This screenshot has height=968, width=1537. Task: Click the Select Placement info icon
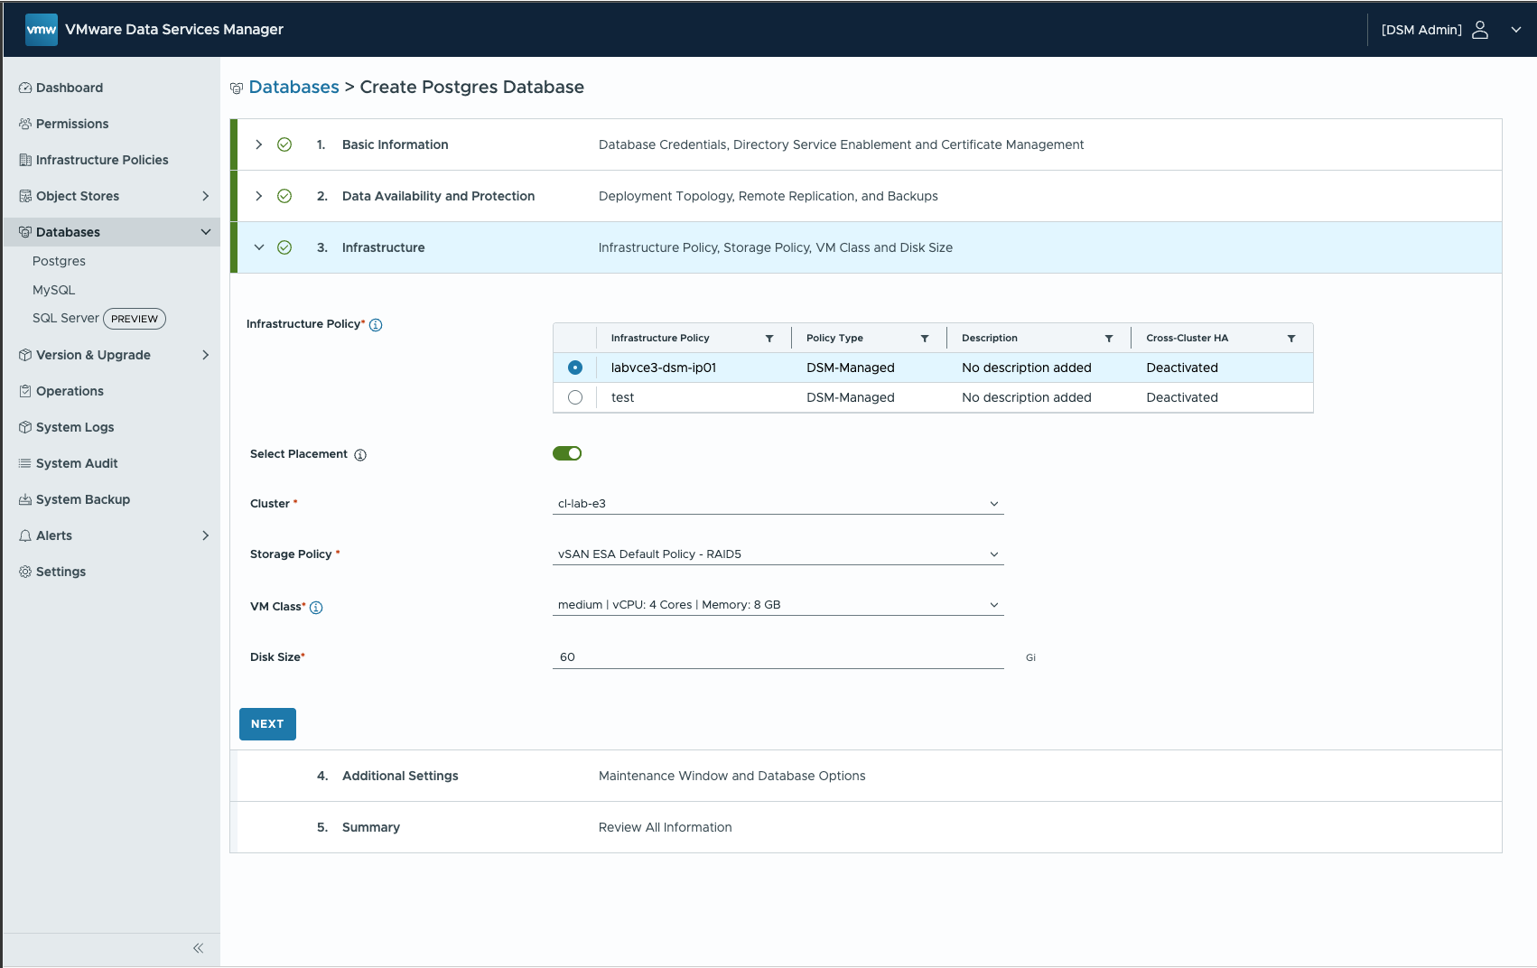360,455
